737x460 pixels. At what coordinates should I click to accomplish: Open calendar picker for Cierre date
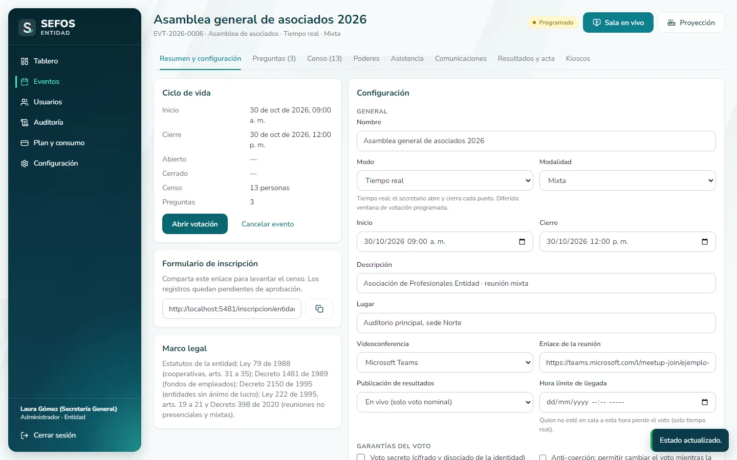(x=705, y=242)
